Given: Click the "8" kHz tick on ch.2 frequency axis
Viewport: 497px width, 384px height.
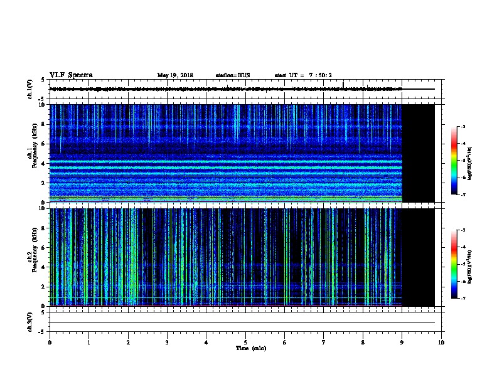Looking at the screenshot, I should (x=44, y=228).
